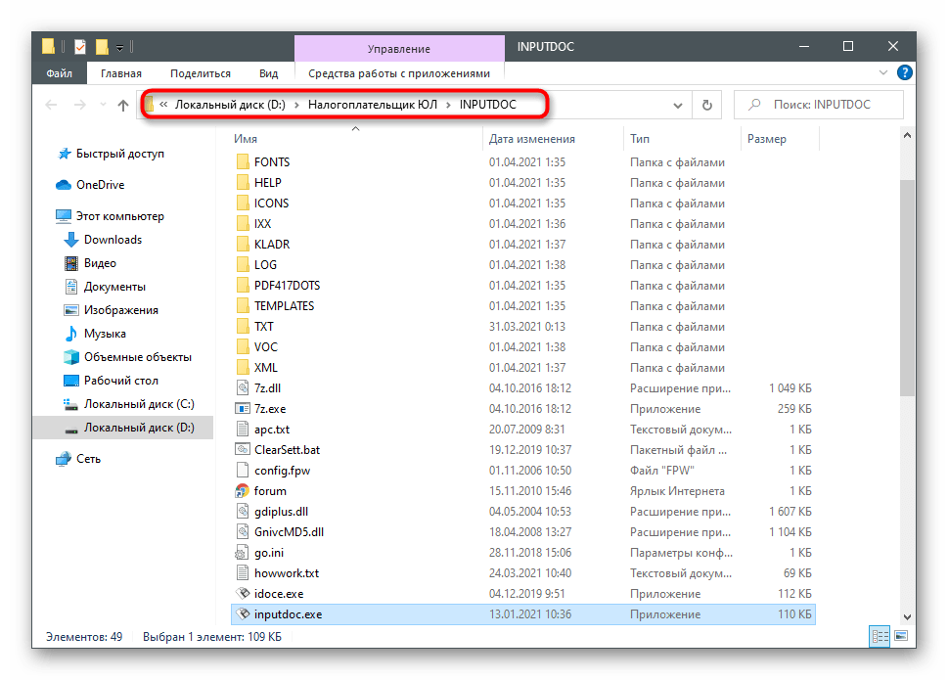Select the PDF417DOTS folder
This screenshot has width=948, height=680.
tap(287, 286)
